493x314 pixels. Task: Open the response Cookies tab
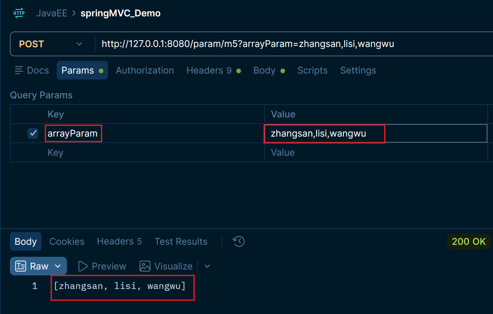point(67,241)
